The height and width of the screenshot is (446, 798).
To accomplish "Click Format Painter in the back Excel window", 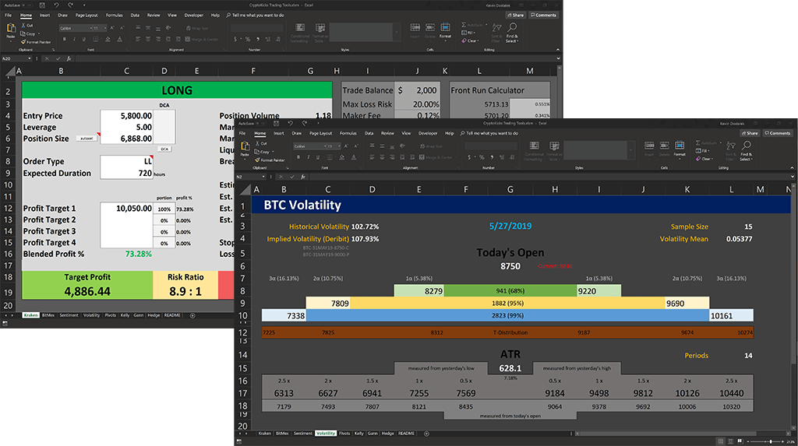I will click(x=37, y=42).
